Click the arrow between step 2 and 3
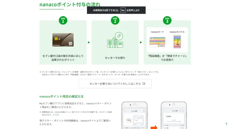The width and height of the screenshot is (230, 129). tap(141, 42)
